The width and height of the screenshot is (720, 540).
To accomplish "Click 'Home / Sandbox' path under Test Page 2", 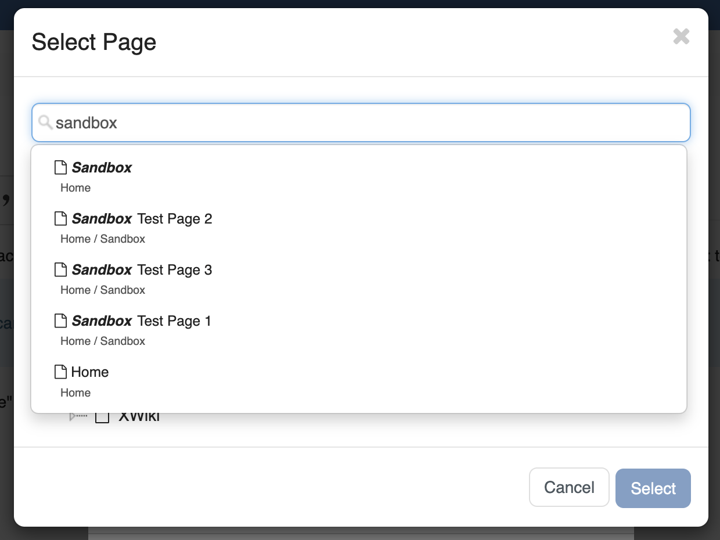I will pos(103,239).
